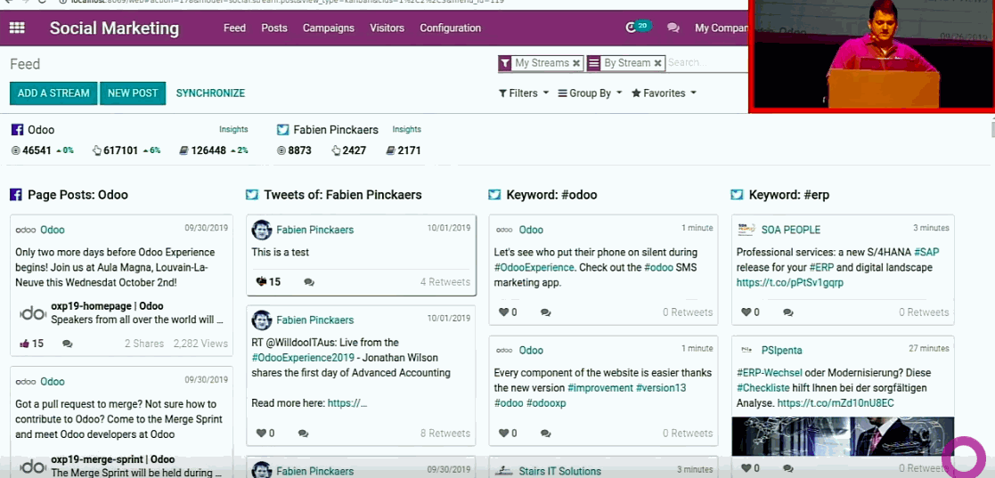Open the Configuration menu
This screenshot has height=478, width=995.
[450, 28]
